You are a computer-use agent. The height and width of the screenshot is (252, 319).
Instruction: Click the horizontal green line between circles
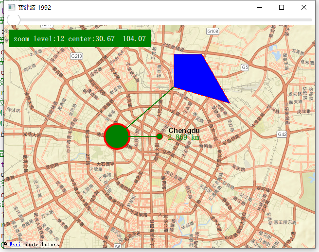tap(143, 136)
